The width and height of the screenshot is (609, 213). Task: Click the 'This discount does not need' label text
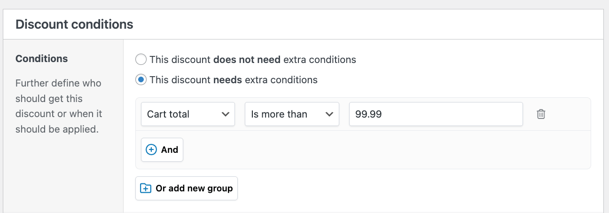(252, 60)
